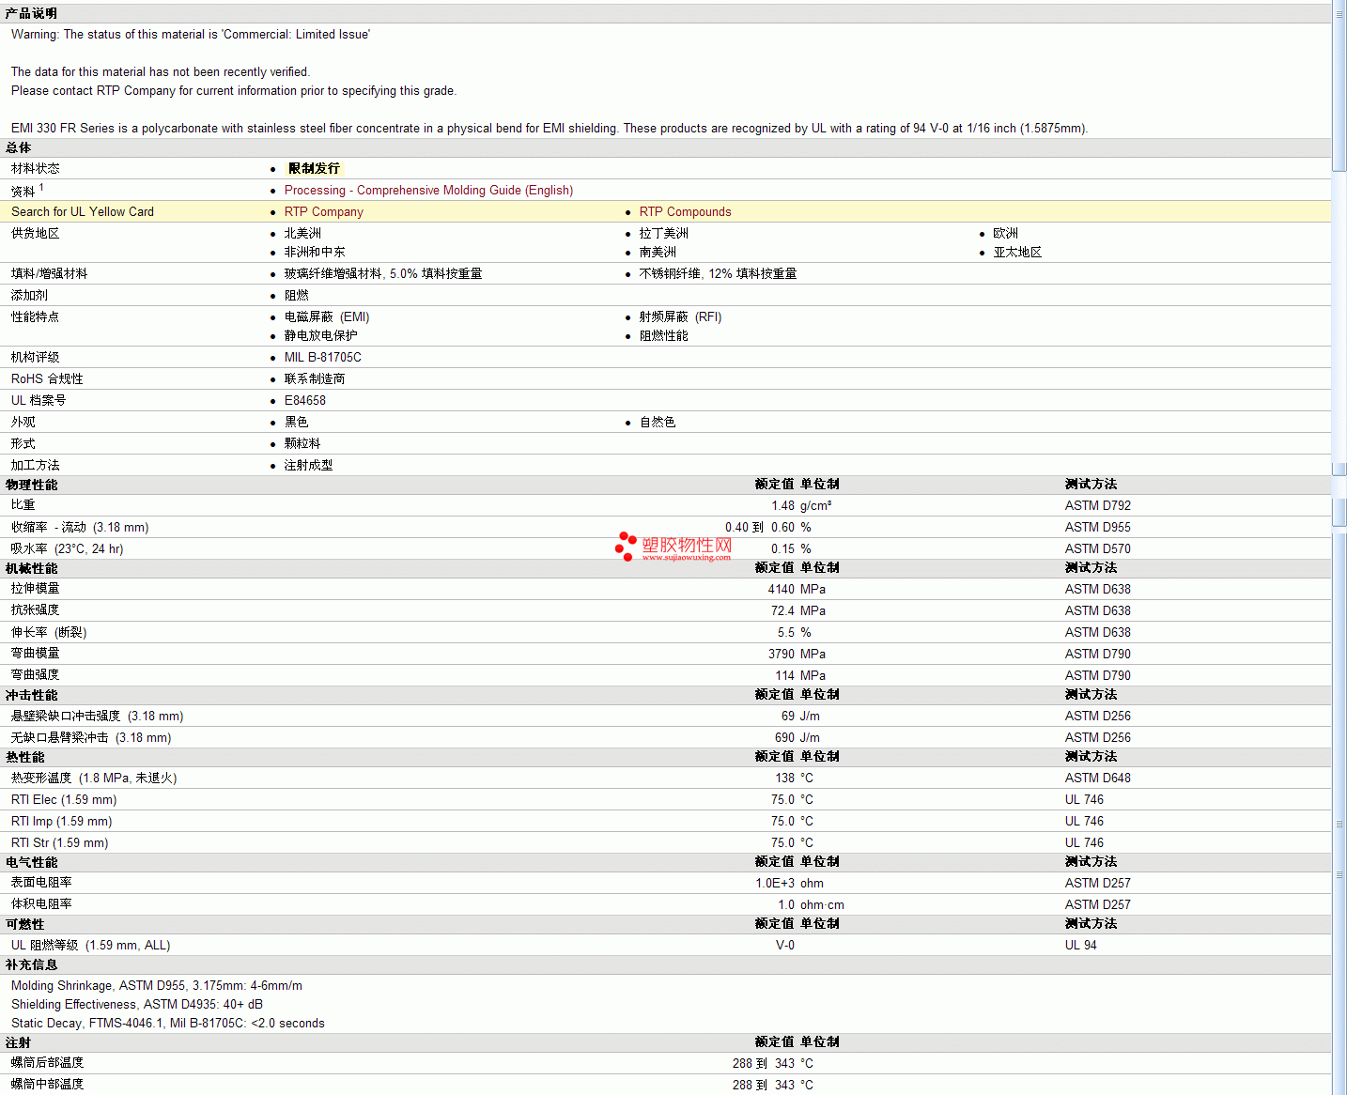1347x1095 pixels.
Task: Click the 注射成型 processing method entry
Action: [x=308, y=465]
